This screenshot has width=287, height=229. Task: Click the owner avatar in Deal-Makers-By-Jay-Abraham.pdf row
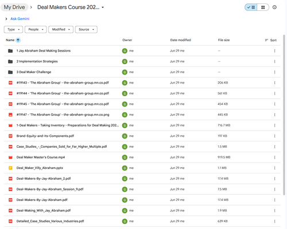click(x=125, y=200)
